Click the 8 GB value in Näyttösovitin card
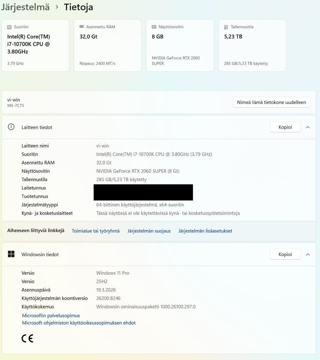Viewport: 320px width, 360px height. [158, 36]
